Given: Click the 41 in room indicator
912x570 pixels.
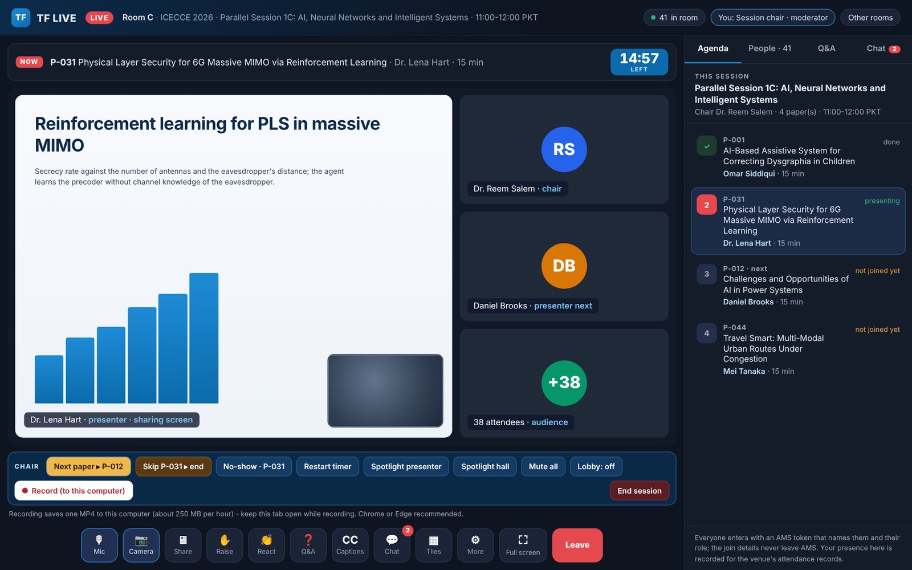Looking at the screenshot, I should (x=674, y=18).
